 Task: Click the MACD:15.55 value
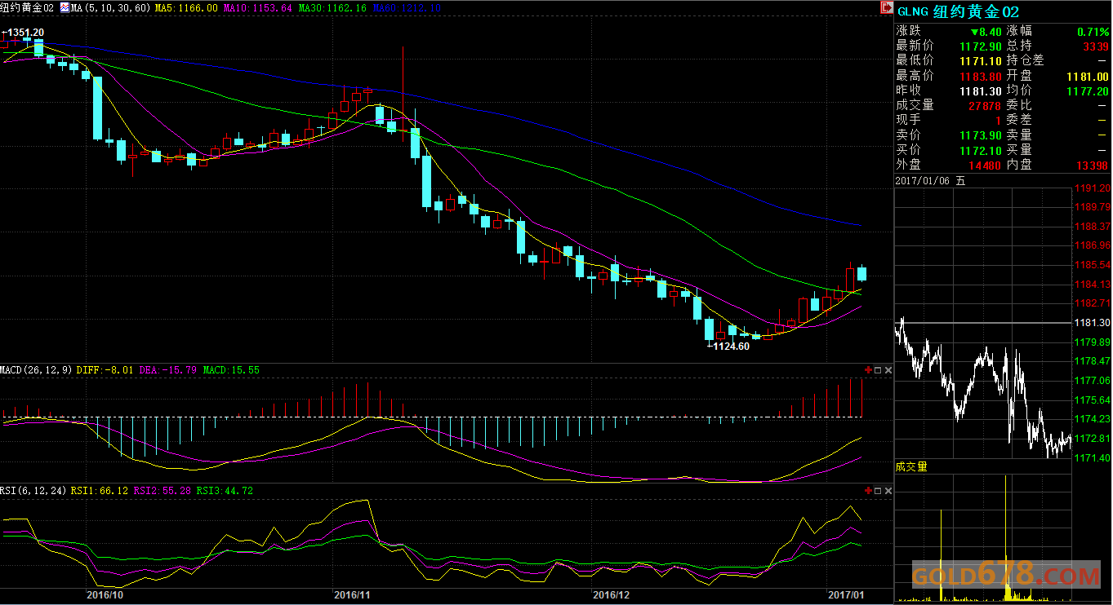[231, 370]
